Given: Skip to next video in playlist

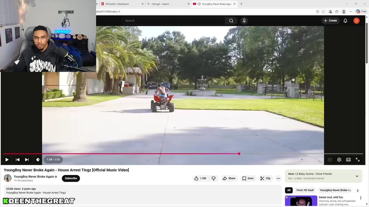Looking at the screenshot, I should pyautogui.click(x=27, y=160).
